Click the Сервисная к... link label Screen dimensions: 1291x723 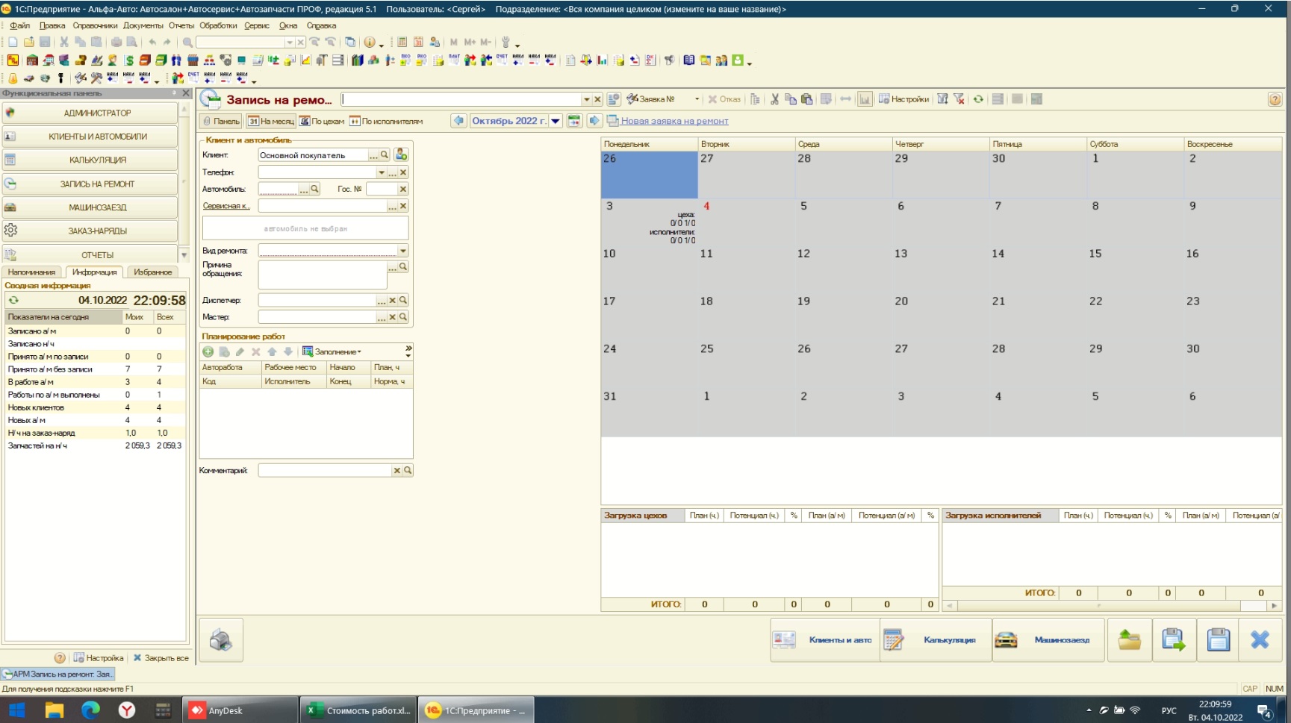click(x=226, y=206)
